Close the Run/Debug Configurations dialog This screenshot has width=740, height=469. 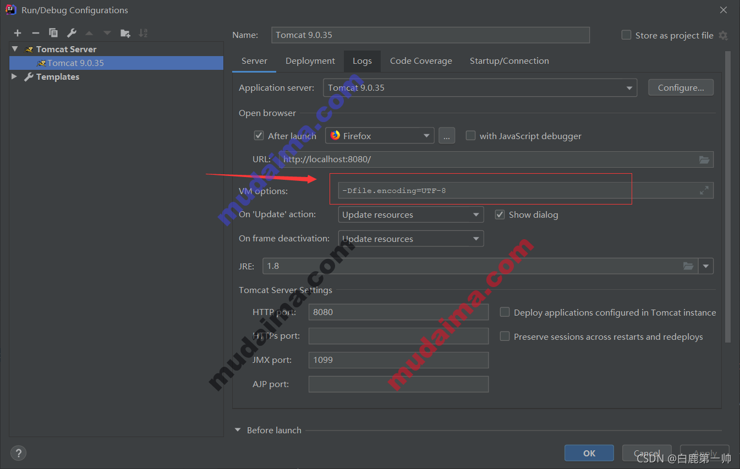pyautogui.click(x=723, y=10)
